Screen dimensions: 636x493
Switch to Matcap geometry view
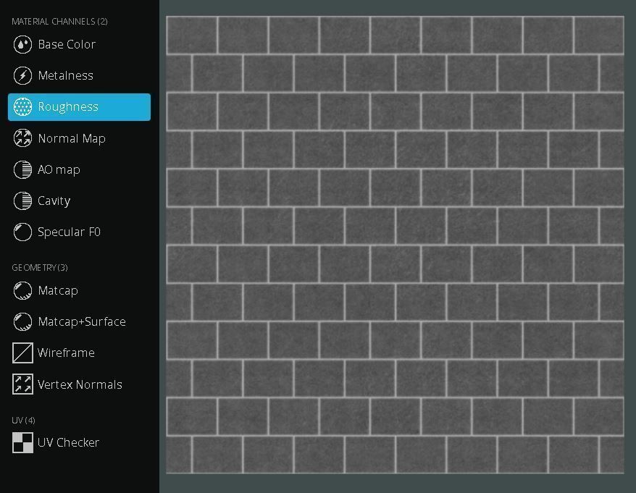(x=58, y=291)
